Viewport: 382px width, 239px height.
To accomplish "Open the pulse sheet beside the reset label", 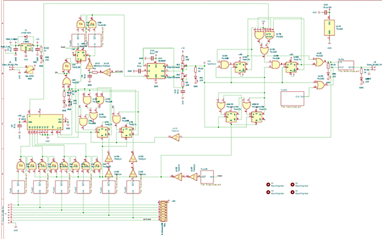I will (207, 176).
